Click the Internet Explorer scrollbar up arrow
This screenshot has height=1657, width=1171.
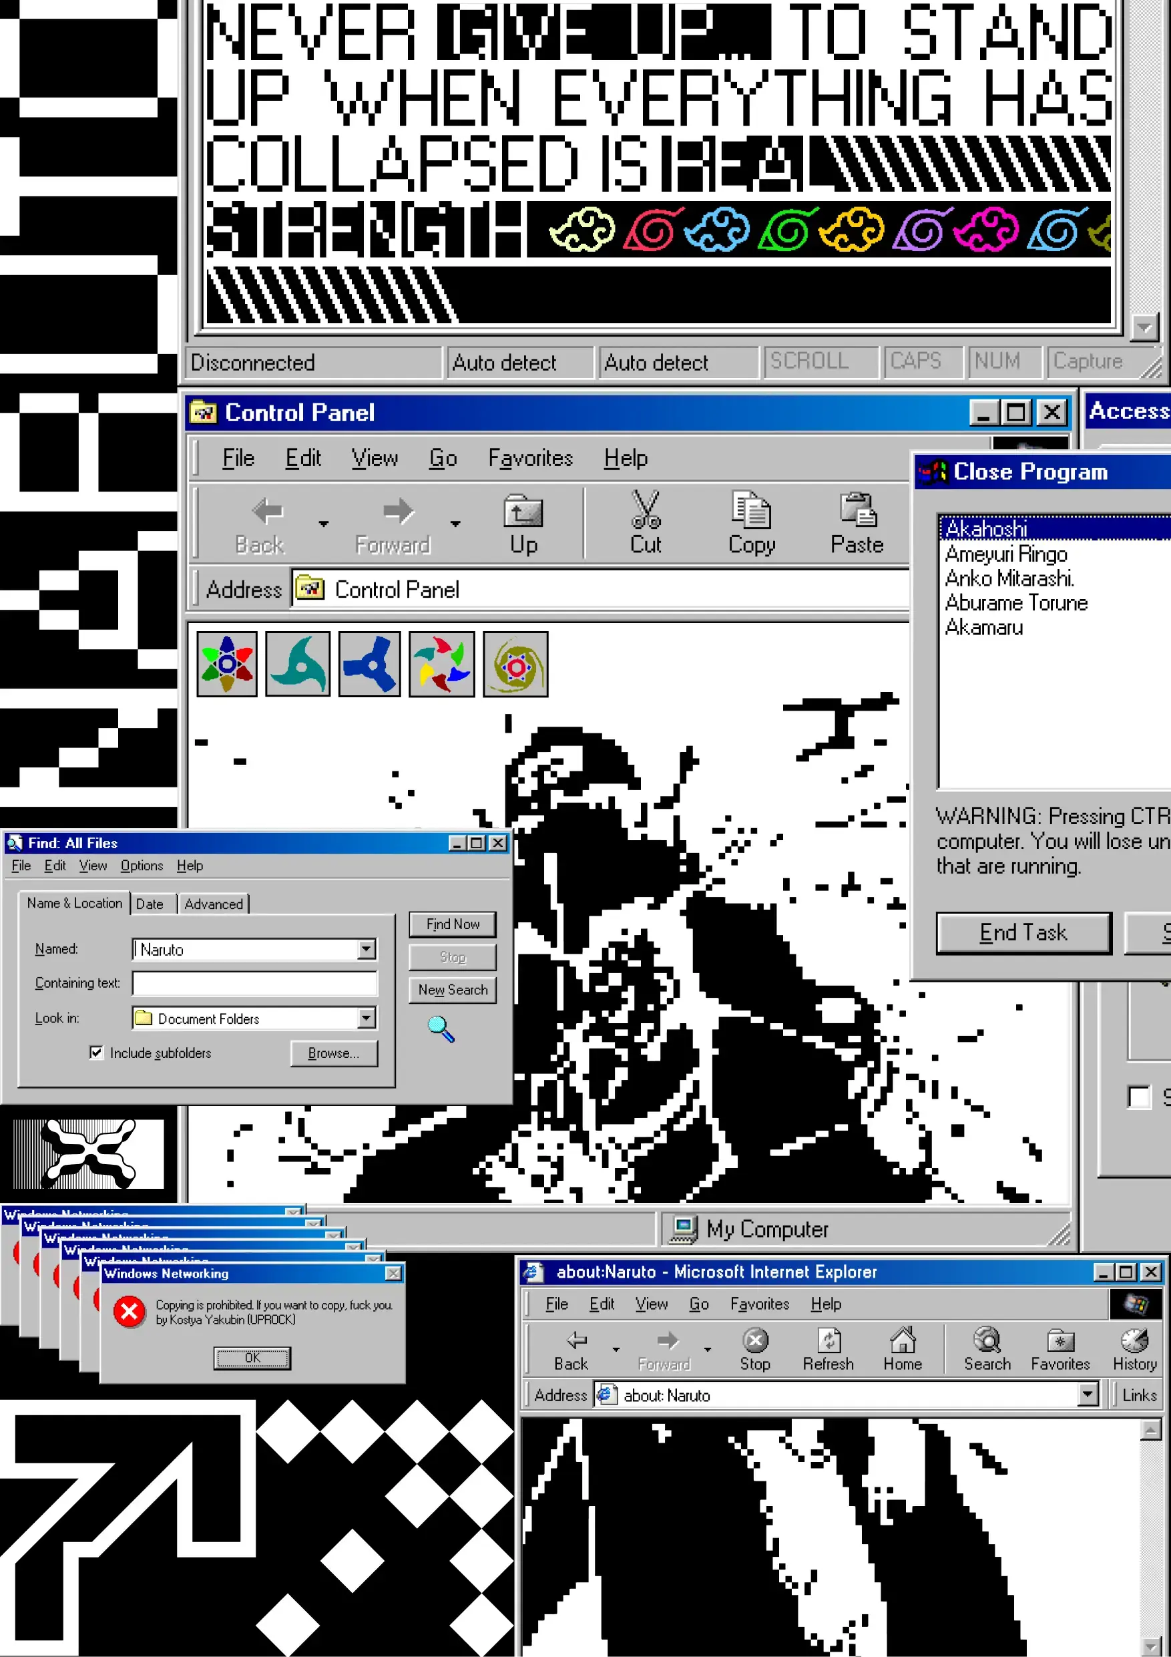coord(1150,1429)
